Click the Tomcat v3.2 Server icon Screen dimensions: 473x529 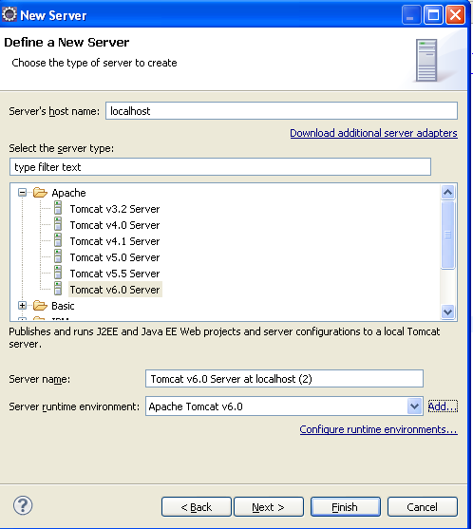(x=58, y=209)
